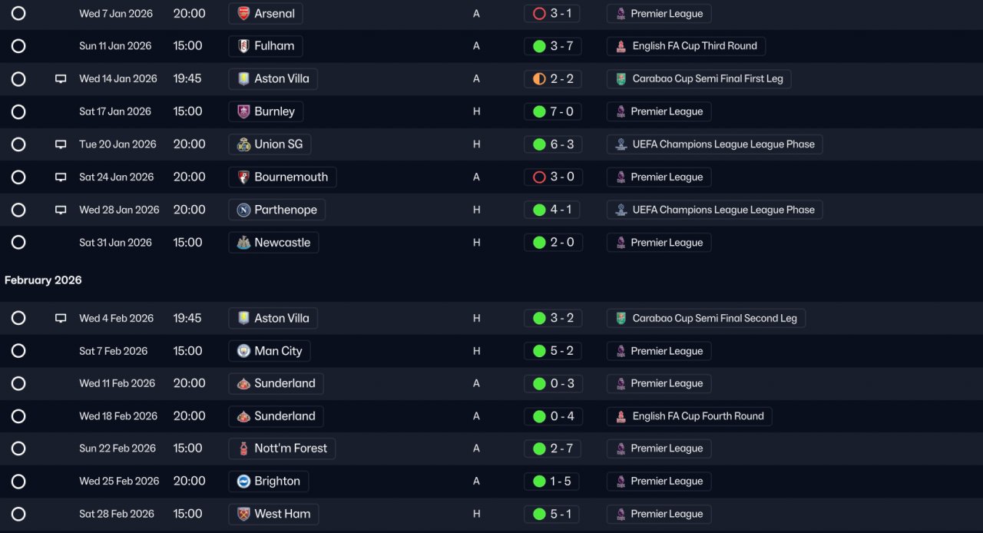Viewport: 983px width, 533px height.
Task: Click the February 2026 month header
Action: [x=43, y=280]
